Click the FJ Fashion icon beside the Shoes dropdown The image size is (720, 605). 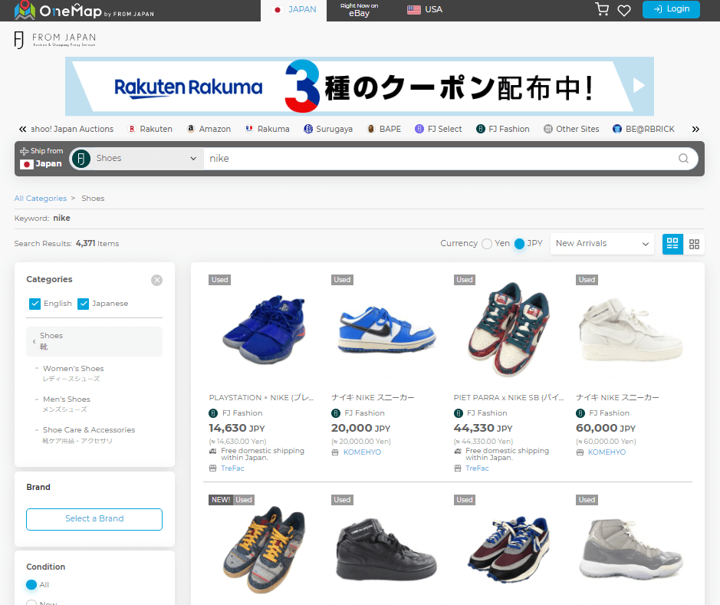(81, 159)
